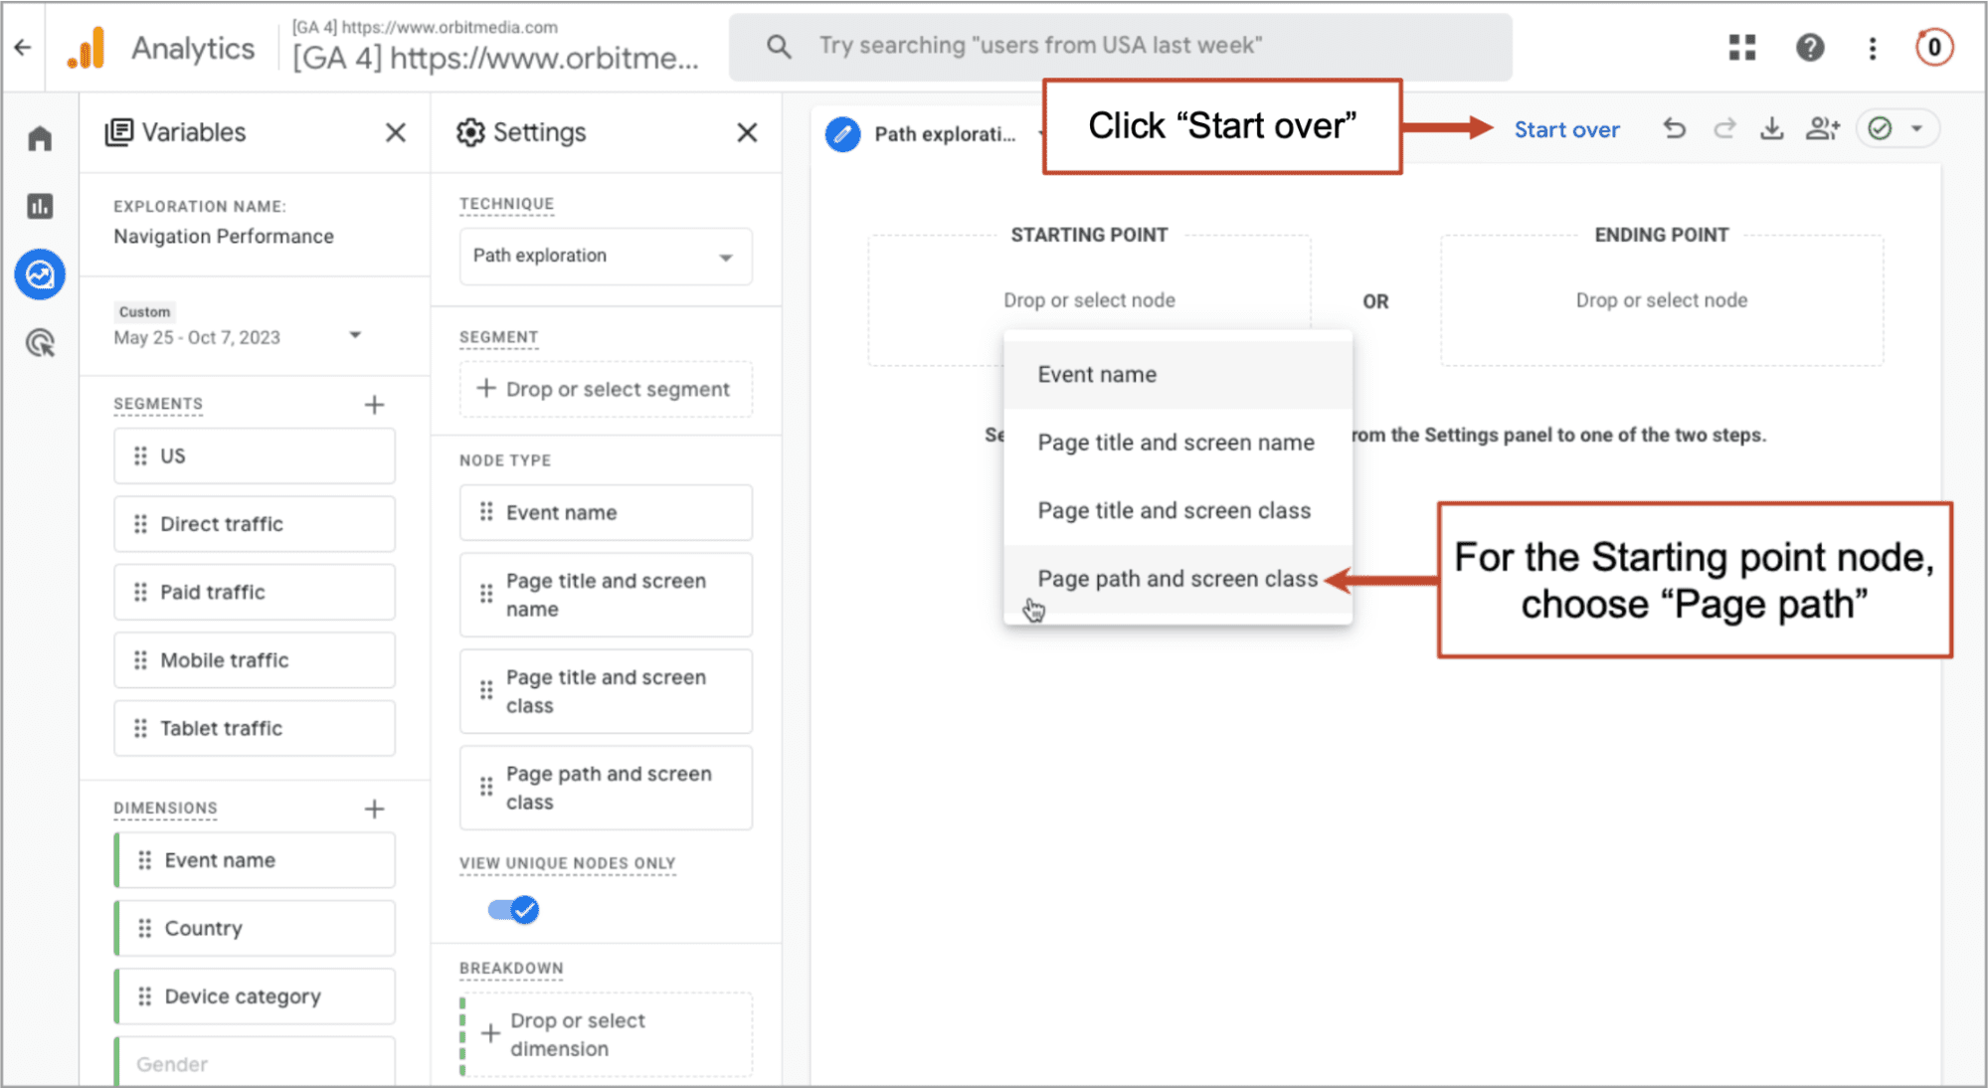Open the Google apps grid icon
Screen dimensions: 1988x1089
coord(1742,47)
